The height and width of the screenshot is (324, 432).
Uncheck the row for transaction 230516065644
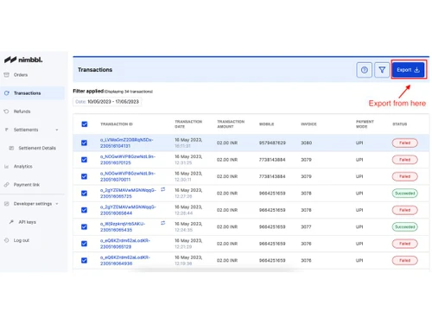(84, 210)
